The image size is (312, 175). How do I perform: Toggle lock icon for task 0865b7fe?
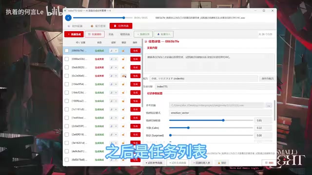point(123,51)
